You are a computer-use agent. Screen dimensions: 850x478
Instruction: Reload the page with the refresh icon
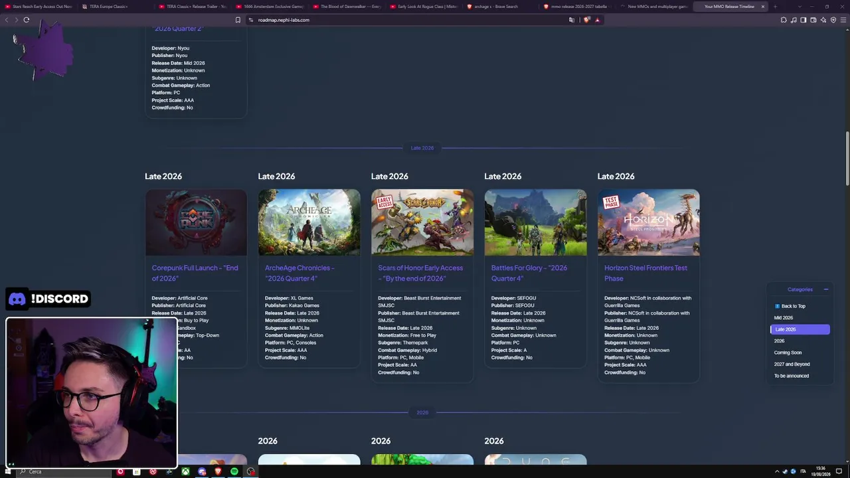[27, 20]
